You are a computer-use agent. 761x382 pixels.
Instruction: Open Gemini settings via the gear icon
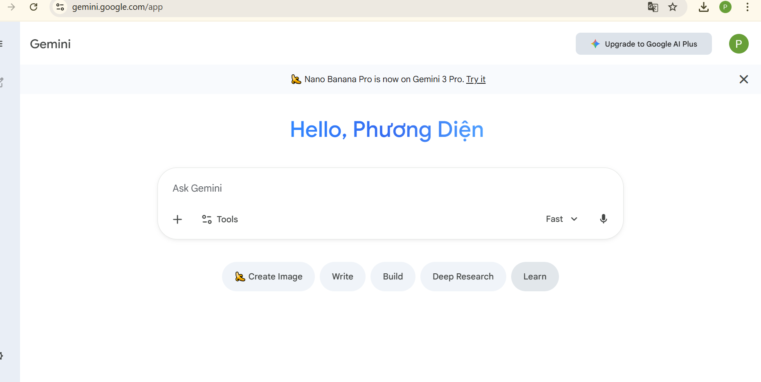click(x=1, y=355)
